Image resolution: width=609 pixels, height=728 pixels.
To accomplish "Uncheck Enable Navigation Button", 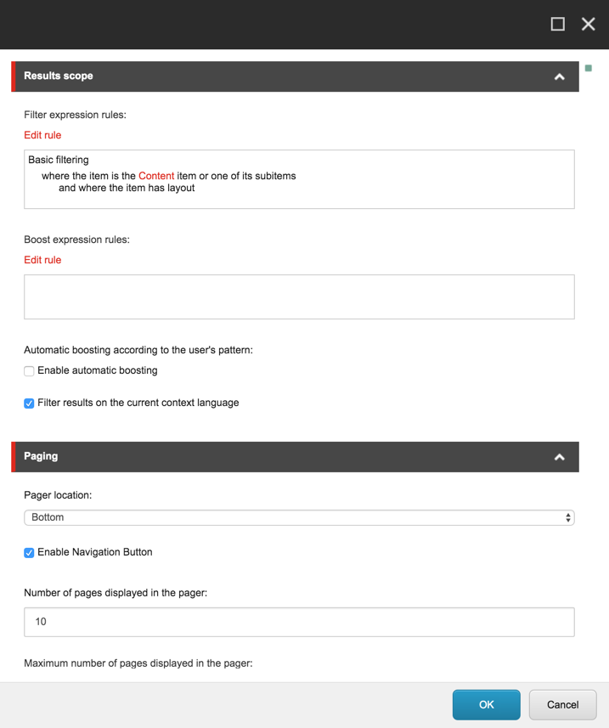I will pyautogui.click(x=28, y=552).
